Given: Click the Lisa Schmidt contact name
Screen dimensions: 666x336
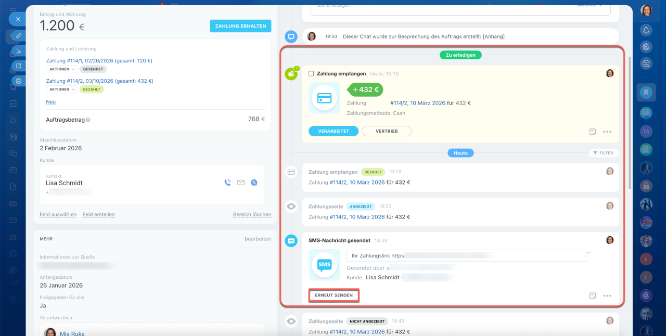Looking at the screenshot, I should [x=64, y=183].
